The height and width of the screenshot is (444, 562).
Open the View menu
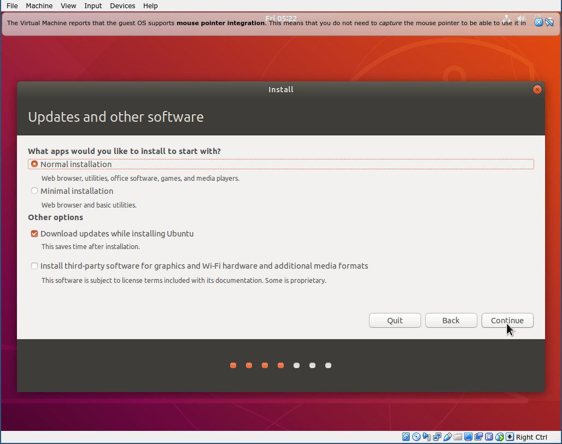tap(68, 5)
